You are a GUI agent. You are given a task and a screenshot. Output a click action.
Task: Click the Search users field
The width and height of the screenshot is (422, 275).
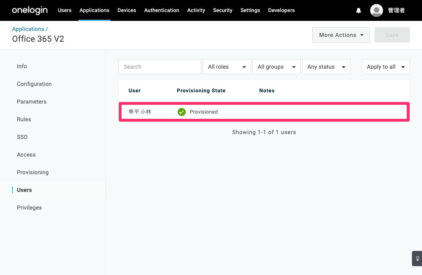pyautogui.click(x=160, y=67)
